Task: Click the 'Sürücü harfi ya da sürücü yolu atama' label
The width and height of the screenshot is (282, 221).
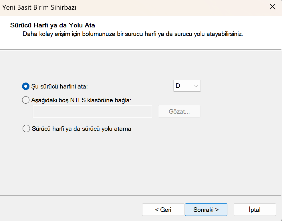Action: click(82, 129)
